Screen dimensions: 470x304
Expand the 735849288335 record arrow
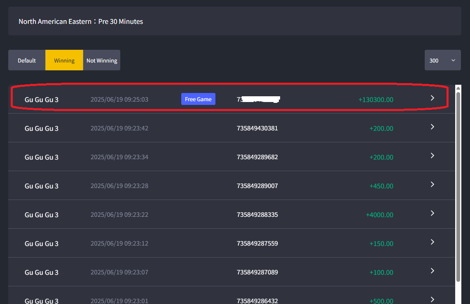pos(432,213)
